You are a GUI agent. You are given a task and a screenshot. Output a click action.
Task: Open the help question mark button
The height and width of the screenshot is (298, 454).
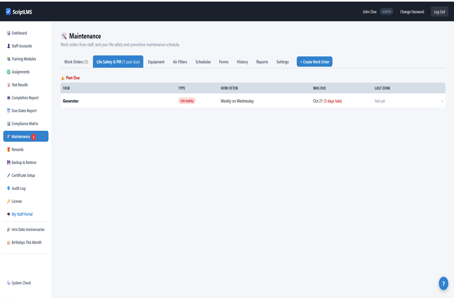point(443,283)
